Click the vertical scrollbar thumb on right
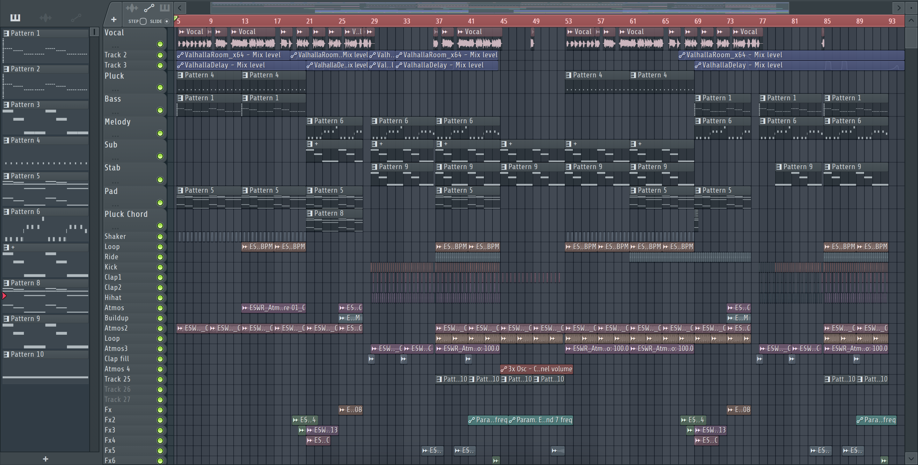The image size is (918, 465). point(911,39)
